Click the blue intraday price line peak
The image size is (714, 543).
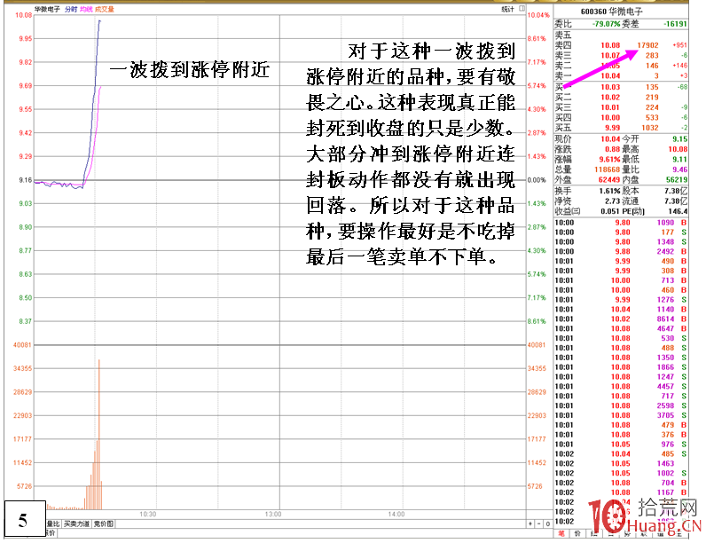99,20
